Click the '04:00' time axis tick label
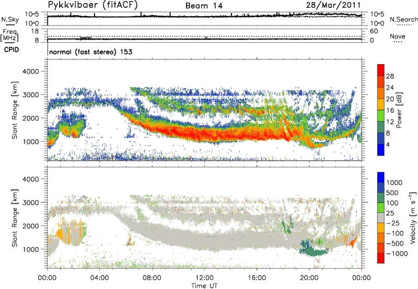418x289 pixels. (x=99, y=278)
